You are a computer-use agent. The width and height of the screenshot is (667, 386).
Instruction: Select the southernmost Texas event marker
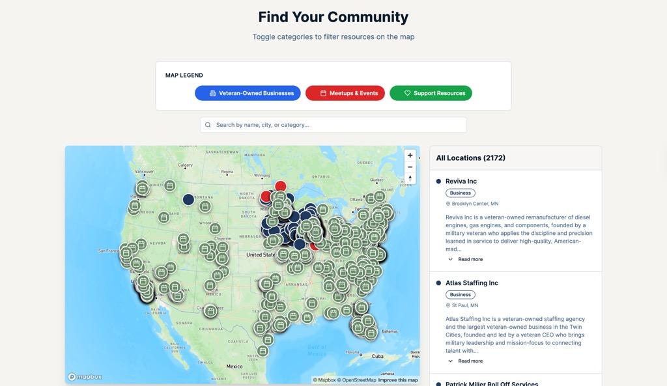coord(263,351)
